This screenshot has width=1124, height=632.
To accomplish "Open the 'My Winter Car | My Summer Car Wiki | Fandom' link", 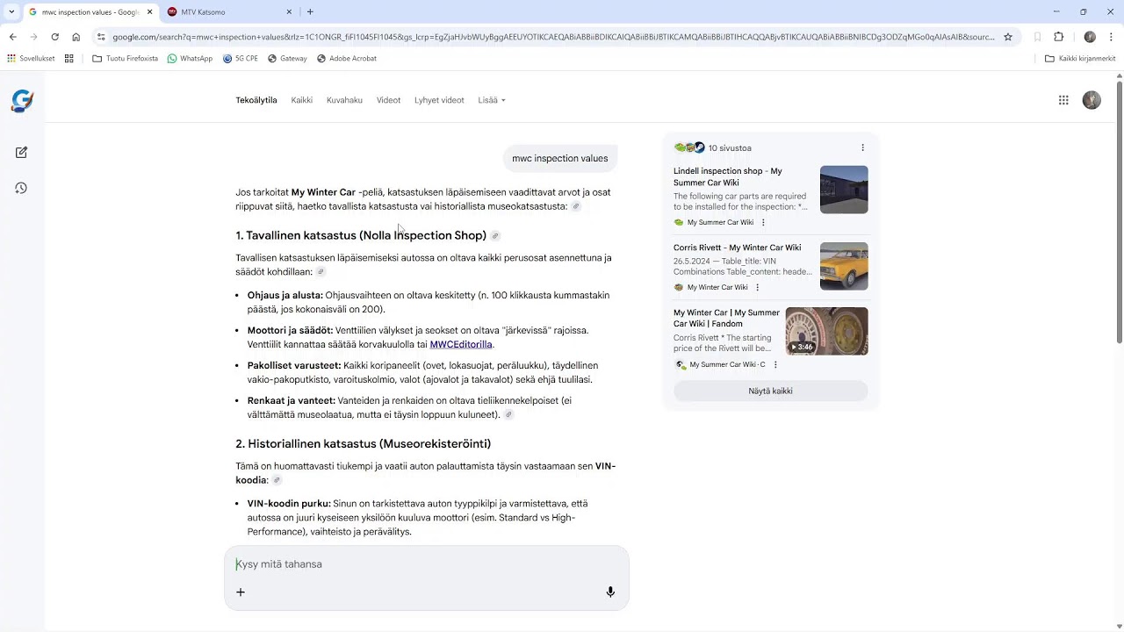I will point(726,319).
